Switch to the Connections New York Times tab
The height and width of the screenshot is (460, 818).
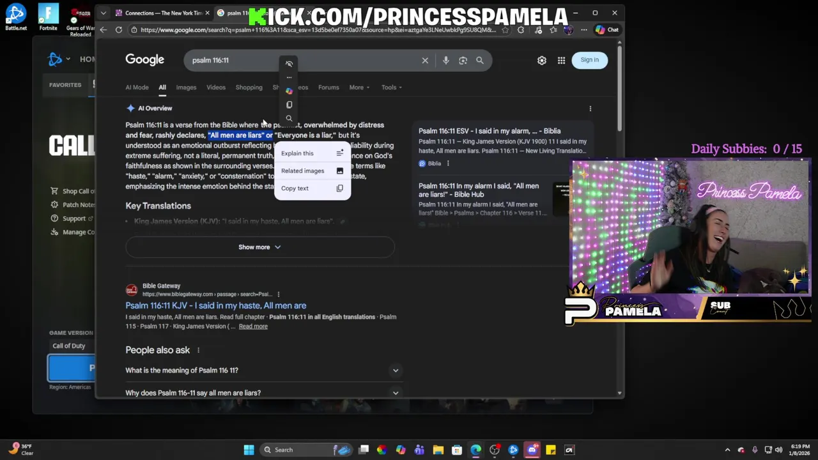pos(162,13)
